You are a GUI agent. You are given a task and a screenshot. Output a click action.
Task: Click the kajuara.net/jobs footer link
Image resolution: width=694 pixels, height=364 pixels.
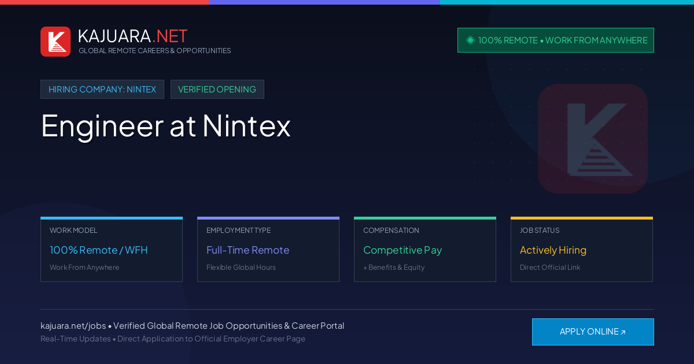point(73,326)
